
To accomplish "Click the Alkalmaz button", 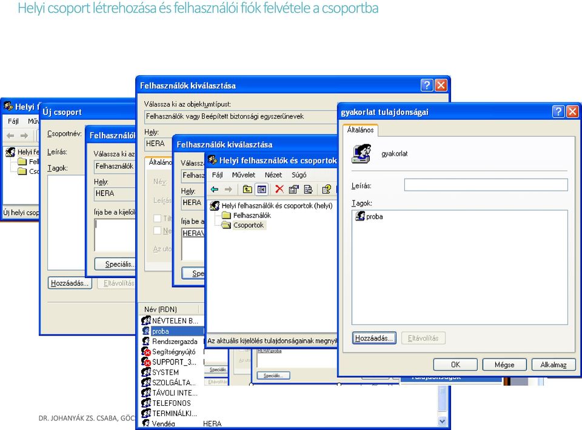I will [554, 365].
